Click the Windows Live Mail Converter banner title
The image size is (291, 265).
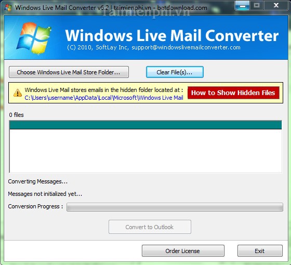pos(172,35)
